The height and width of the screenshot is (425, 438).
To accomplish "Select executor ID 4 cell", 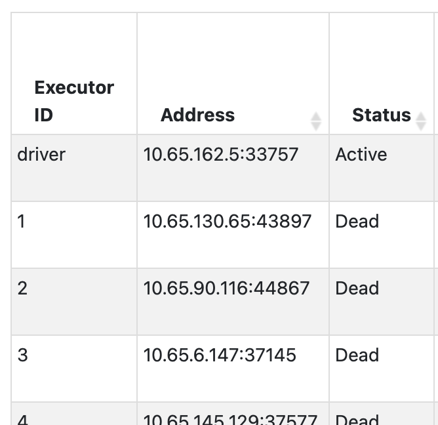I will (x=22, y=418).
